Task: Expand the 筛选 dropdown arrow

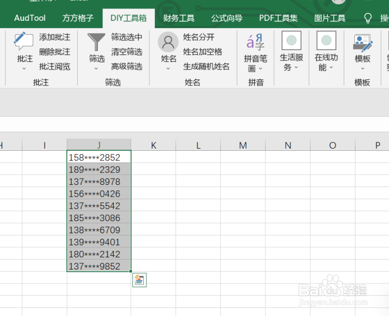Action: tap(96, 69)
